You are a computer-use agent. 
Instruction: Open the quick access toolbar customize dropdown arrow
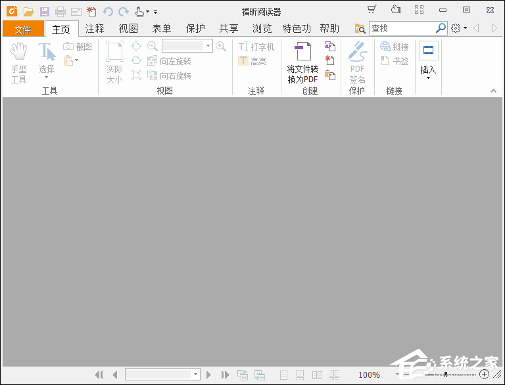[x=156, y=12]
